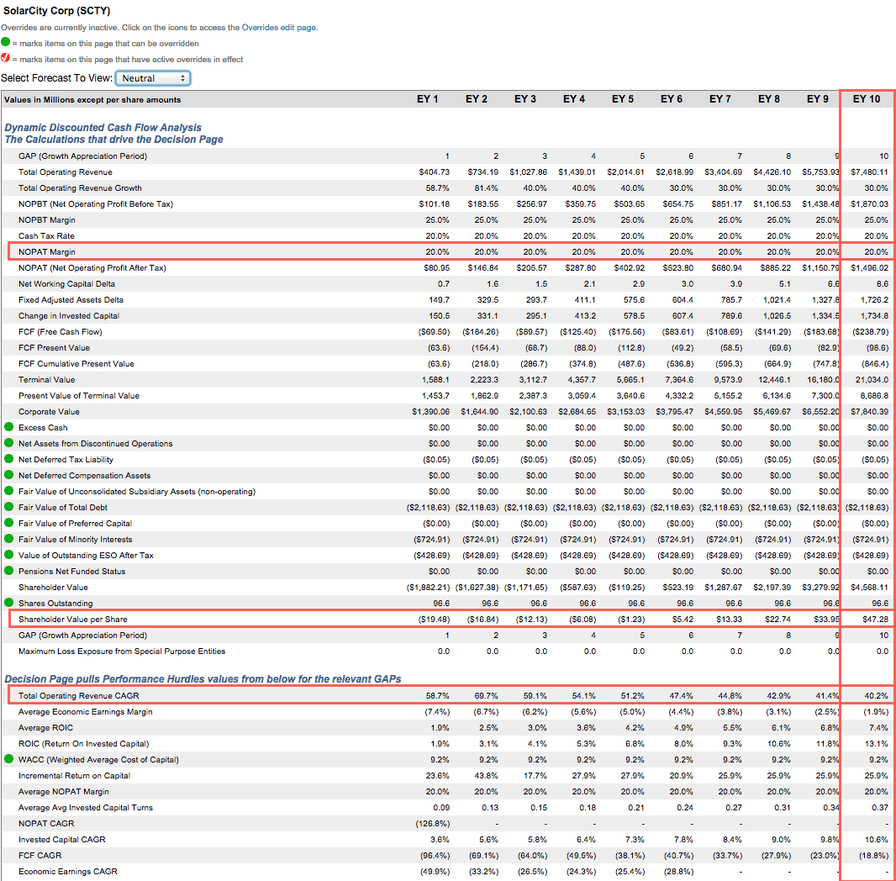Click EY 1 FCF value ($69.50)
896x881 pixels.
[x=434, y=332]
